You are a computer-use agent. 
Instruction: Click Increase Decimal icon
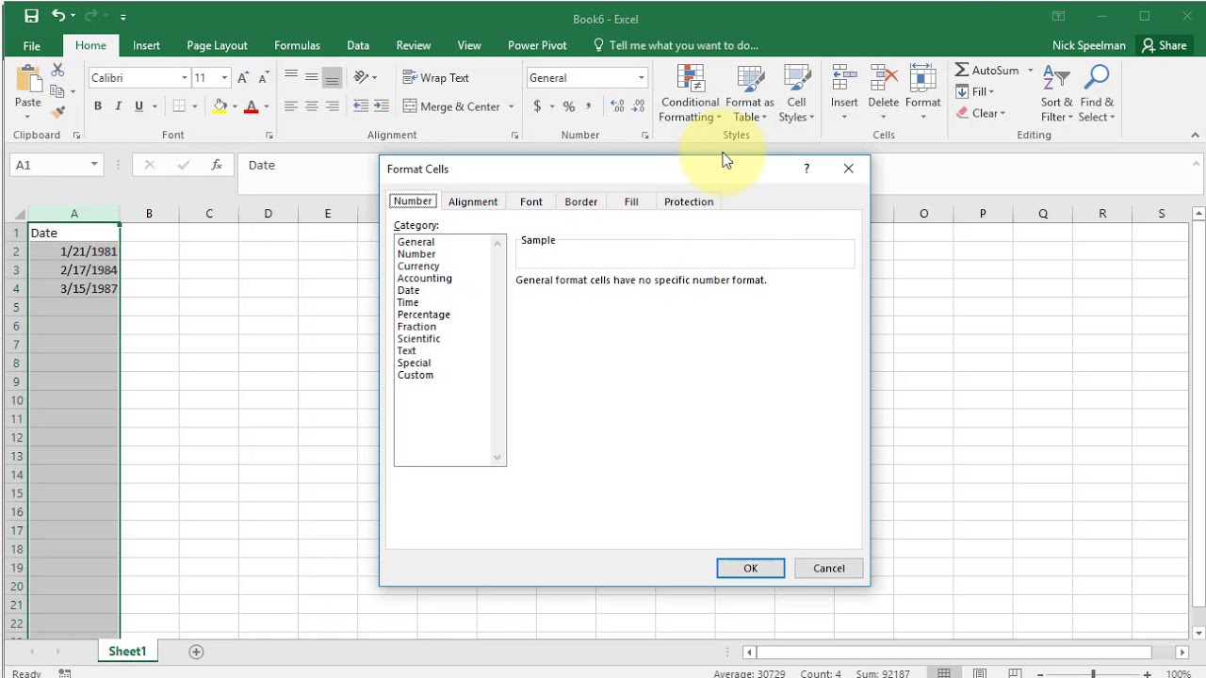coord(617,106)
